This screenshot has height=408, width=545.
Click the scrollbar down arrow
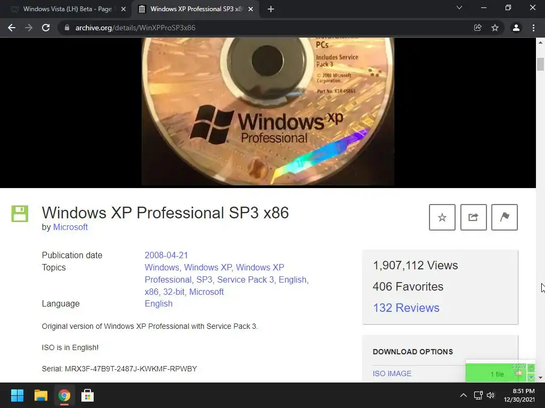point(540,378)
